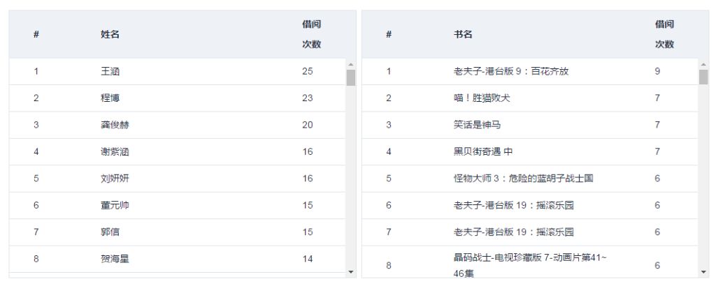
Task: Click the book table scrollbar thumb
Action: point(703,77)
